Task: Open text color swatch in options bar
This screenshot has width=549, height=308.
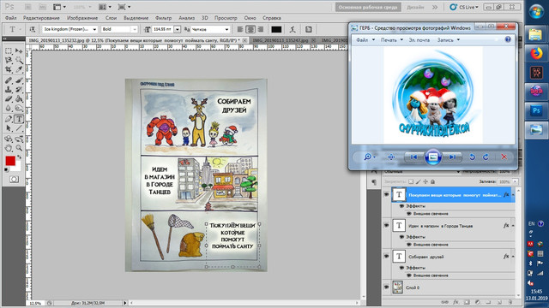Action: pyautogui.click(x=276, y=29)
